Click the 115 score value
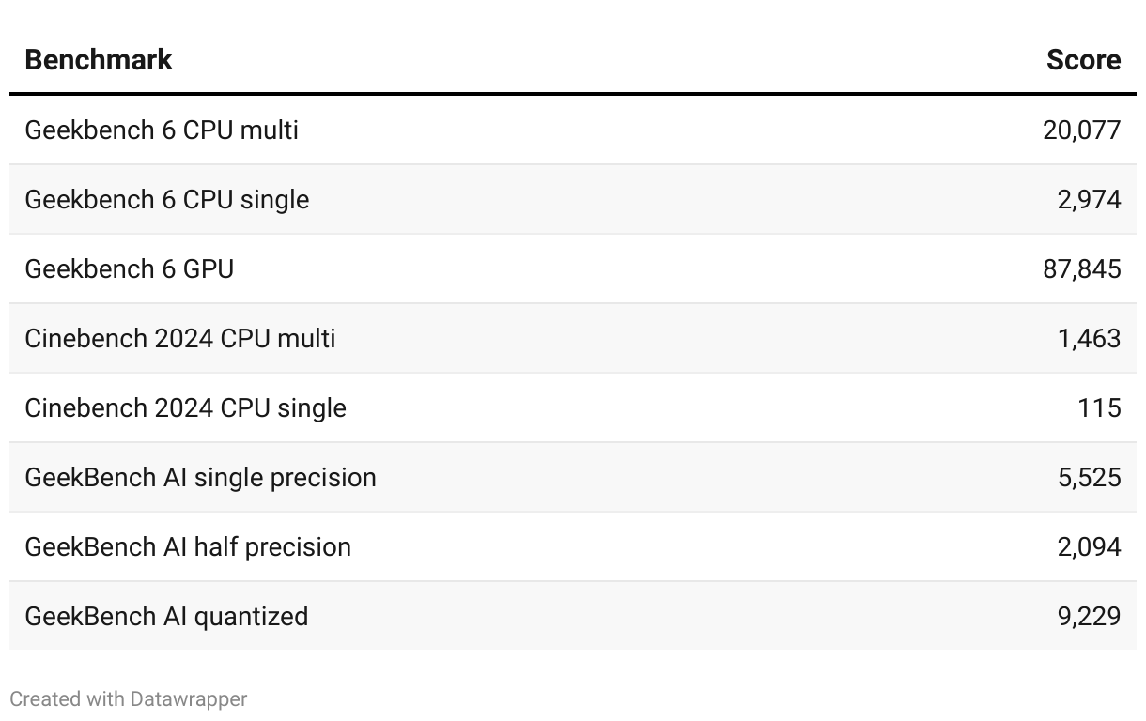Screen dimensions: 1146x721 pyautogui.click(x=1099, y=407)
